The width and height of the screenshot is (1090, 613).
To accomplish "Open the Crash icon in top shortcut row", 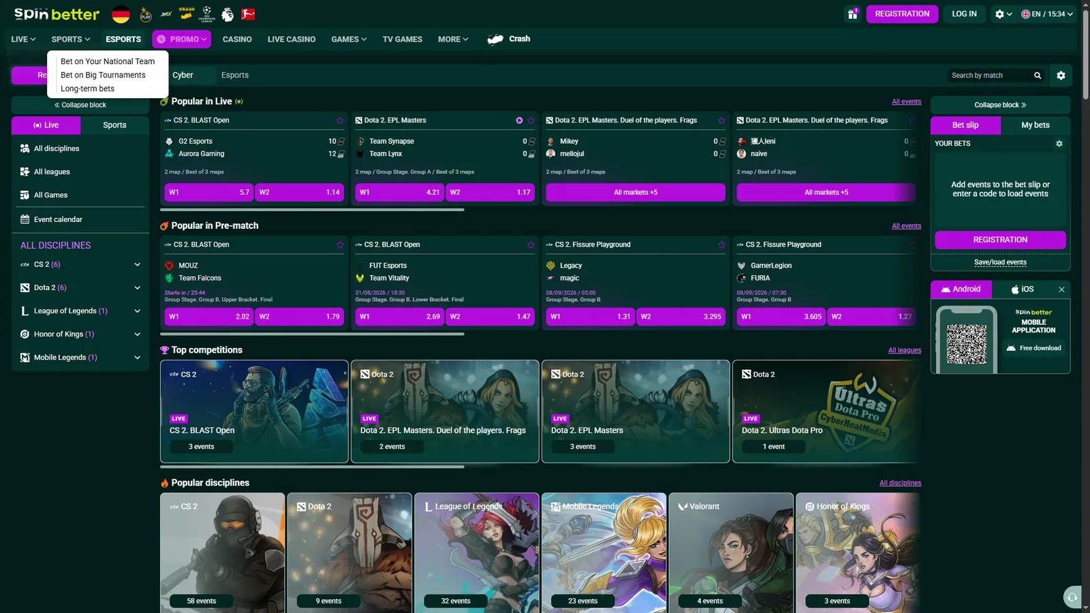I will 187,14.
